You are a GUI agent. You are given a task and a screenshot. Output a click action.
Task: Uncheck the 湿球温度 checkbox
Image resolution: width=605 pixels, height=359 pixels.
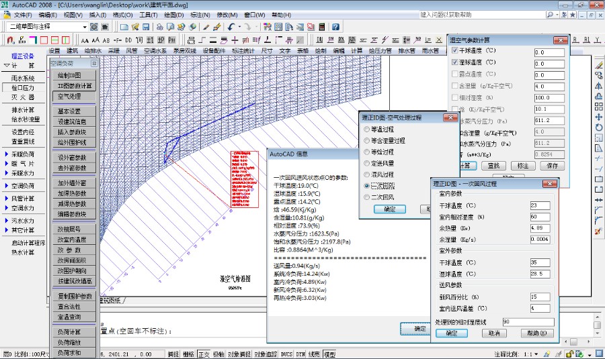(x=454, y=62)
